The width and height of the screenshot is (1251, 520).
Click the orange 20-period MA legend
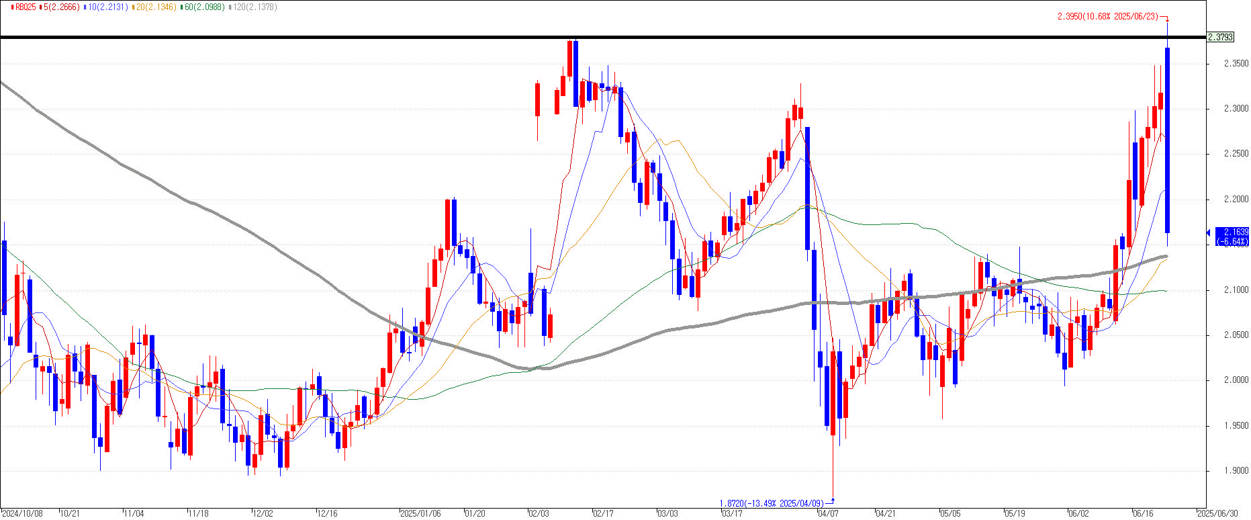pyautogui.click(x=155, y=7)
